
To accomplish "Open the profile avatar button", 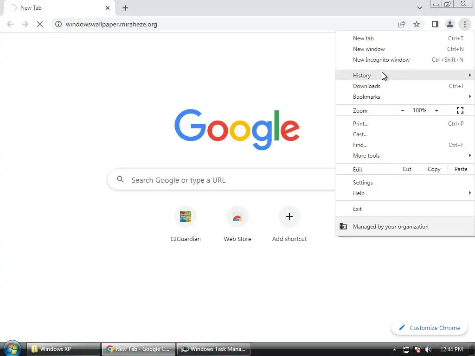I will pos(450,24).
